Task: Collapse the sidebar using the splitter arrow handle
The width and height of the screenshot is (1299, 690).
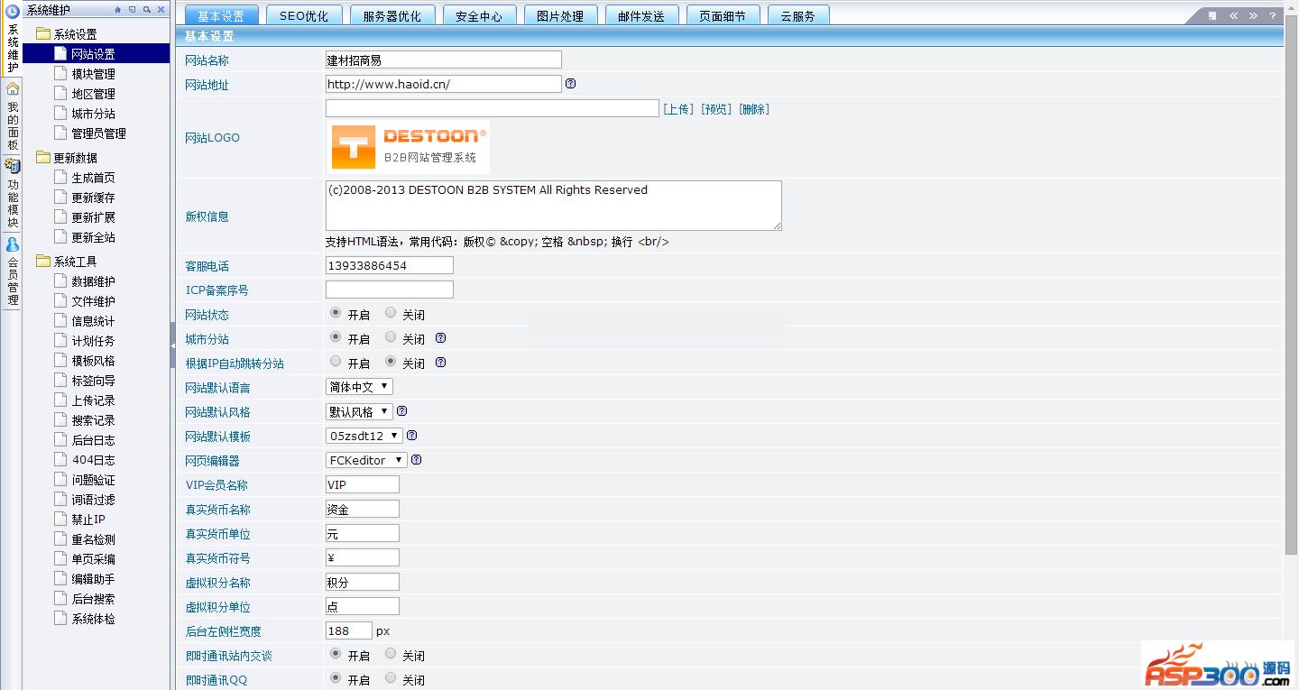Action: 172,345
